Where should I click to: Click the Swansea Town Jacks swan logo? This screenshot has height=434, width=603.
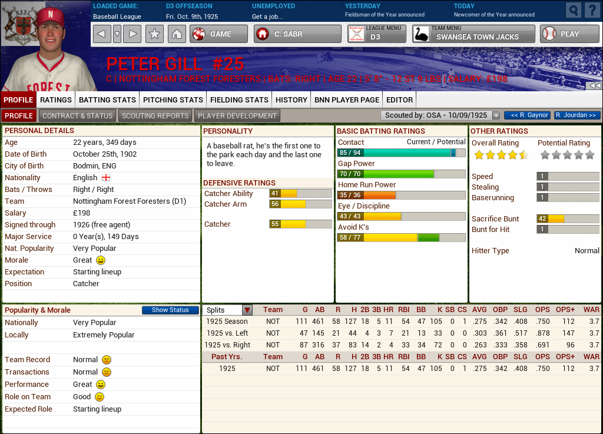click(420, 34)
